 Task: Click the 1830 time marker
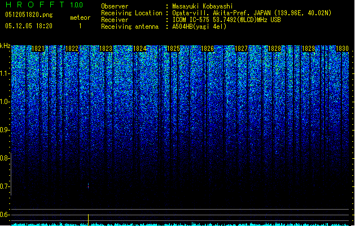[x=342, y=49]
